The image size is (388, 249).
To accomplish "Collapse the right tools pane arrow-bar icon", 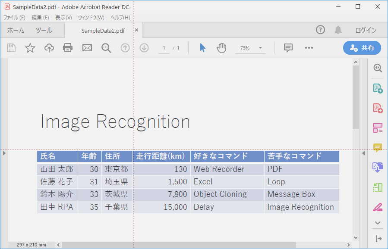I will click(379, 238).
